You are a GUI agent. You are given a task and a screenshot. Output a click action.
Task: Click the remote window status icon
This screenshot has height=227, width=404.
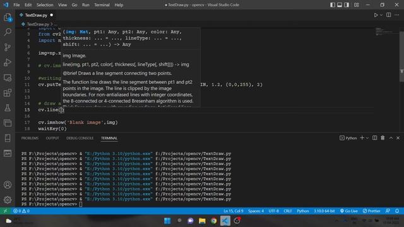[x=5, y=211]
